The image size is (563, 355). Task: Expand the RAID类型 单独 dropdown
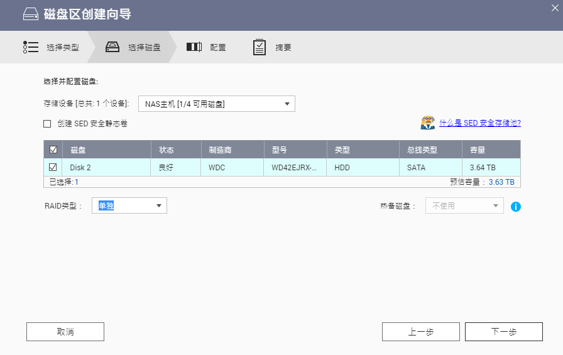coord(129,205)
